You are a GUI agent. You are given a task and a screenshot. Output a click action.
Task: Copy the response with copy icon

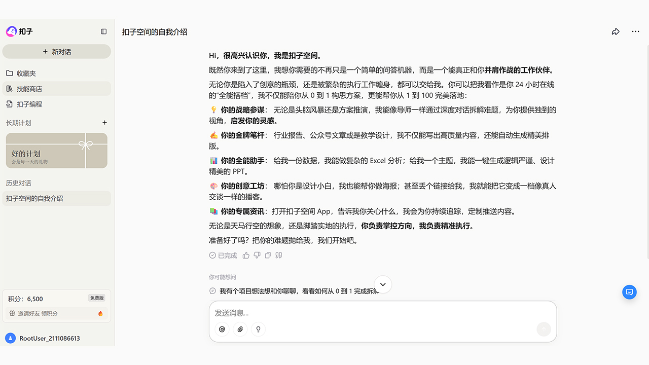click(268, 255)
